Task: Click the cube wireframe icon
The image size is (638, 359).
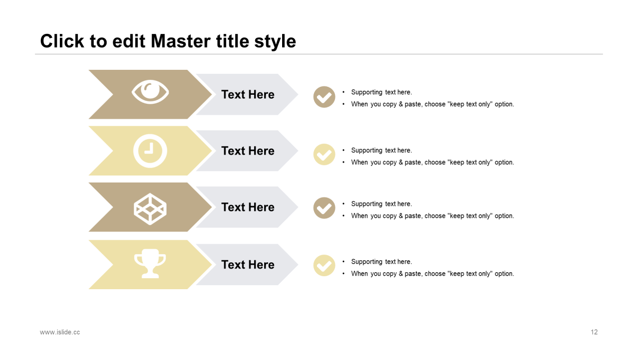Action: [150, 208]
